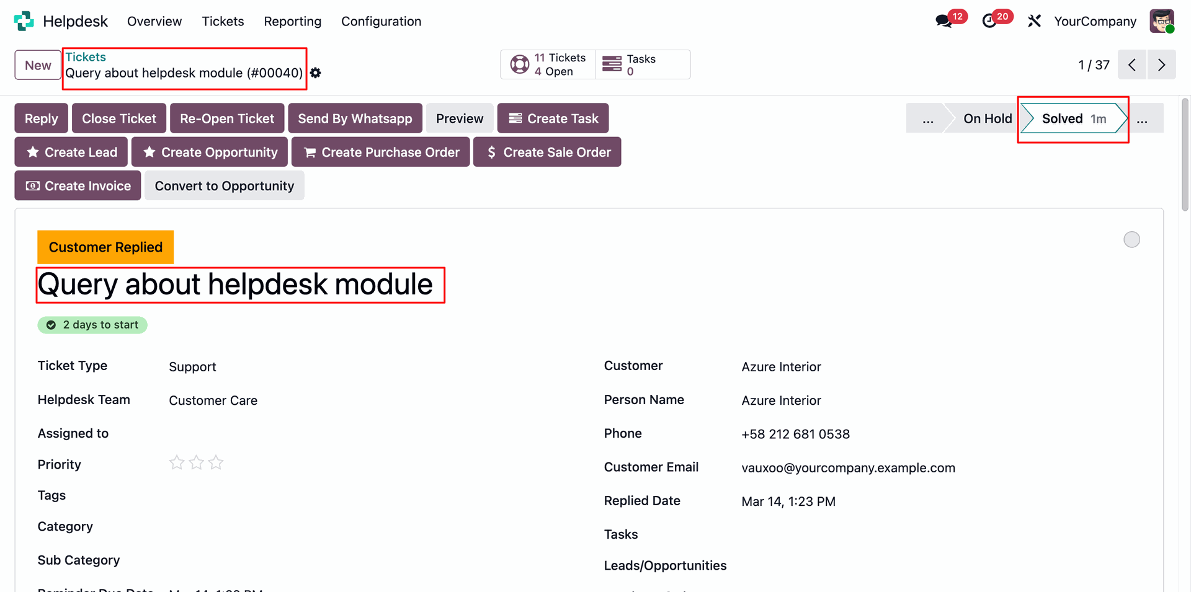Viewport: 1191px width, 592px height.
Task: Set priority to the first star
Action: click(177, 462)
